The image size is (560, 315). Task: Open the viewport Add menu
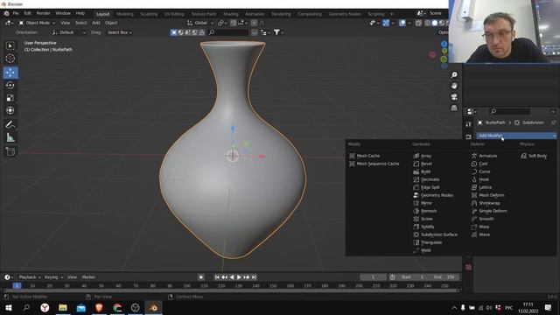pos(96,23)
